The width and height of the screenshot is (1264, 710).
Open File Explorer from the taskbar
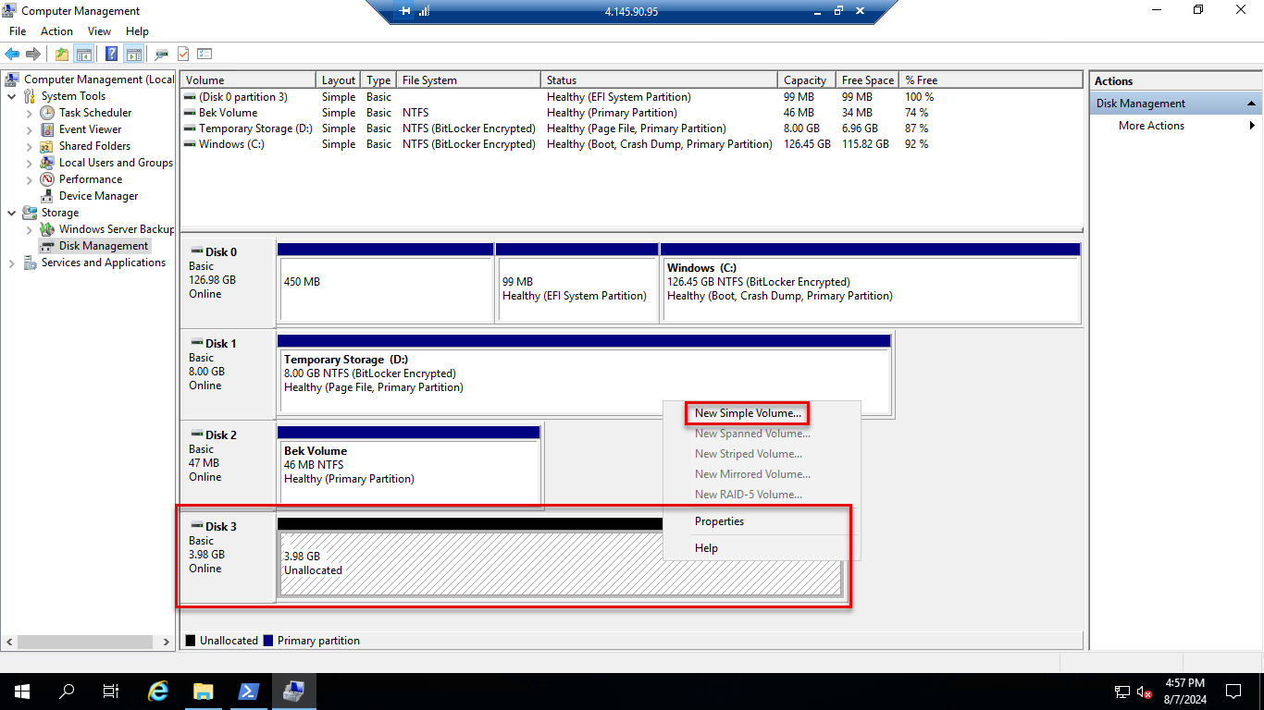[204, 692]
